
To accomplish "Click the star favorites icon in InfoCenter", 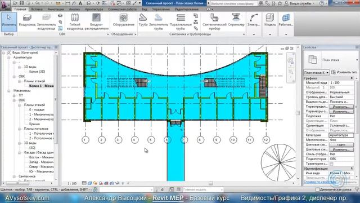I will 280,3.
